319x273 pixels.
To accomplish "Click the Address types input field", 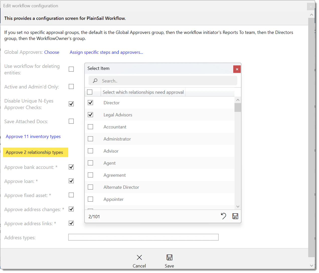I will pyautogui.click(x=143, y=237).
